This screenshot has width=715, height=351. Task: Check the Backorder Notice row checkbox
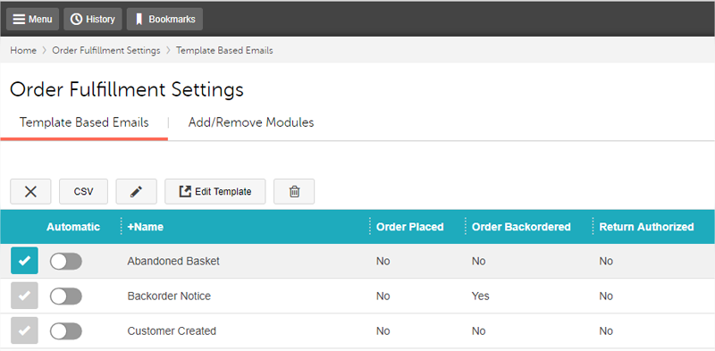25,296
